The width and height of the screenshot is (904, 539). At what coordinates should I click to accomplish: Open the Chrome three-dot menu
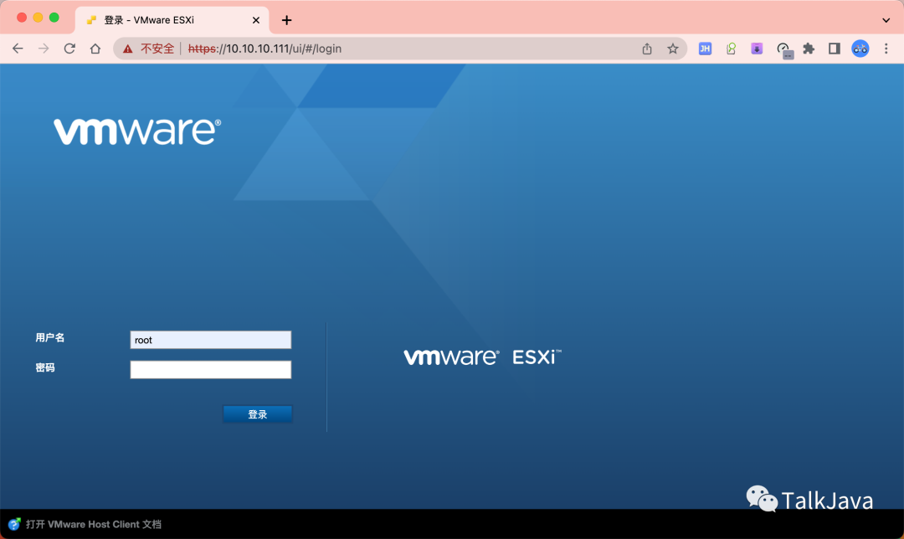886,49
